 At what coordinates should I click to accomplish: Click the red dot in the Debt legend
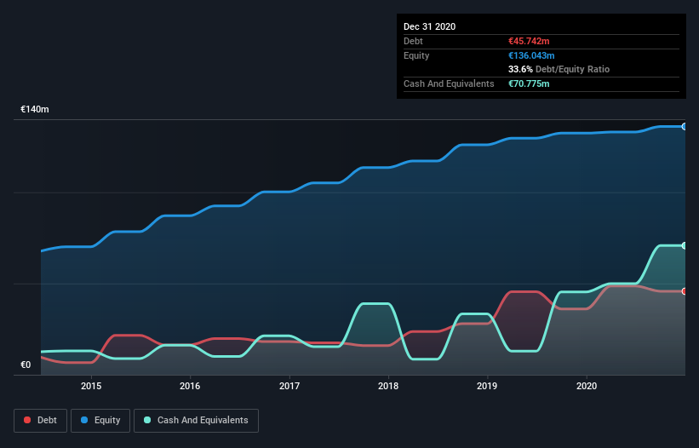pos(28,421)
